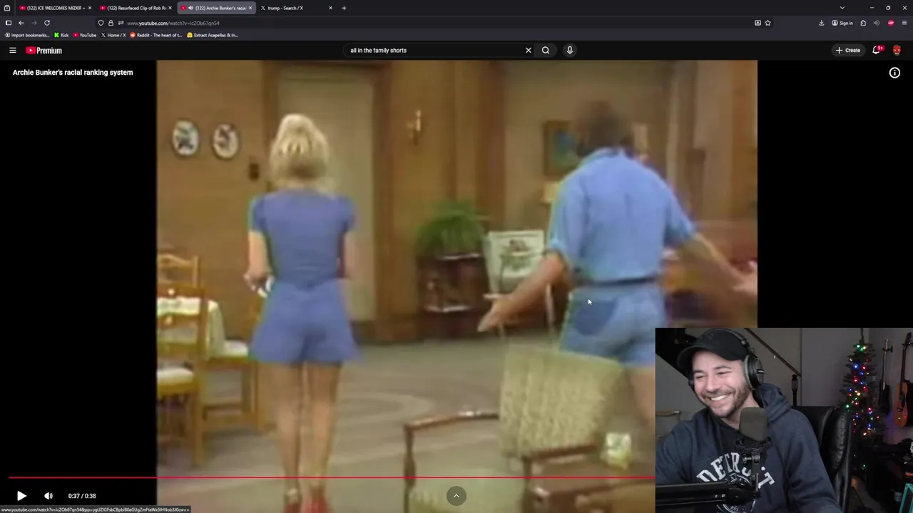The image size is (913, 513).
Task: Open 'Reddit - The heart of t...' bookmark
Action: coord(156,35)
